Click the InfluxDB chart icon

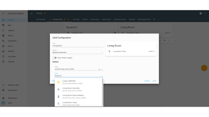click(3, 51)
